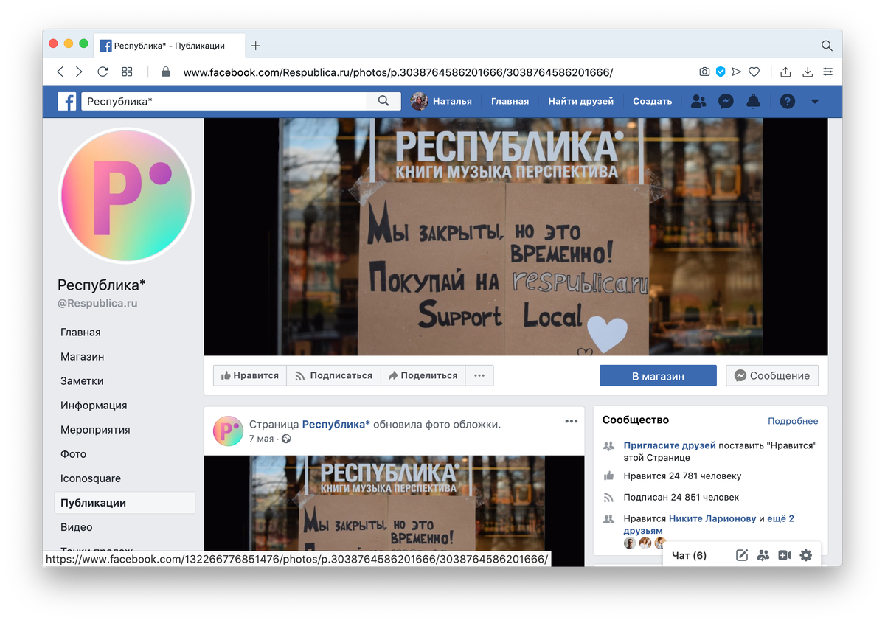Open friend requests icon in Facebook header

point(698,101)
